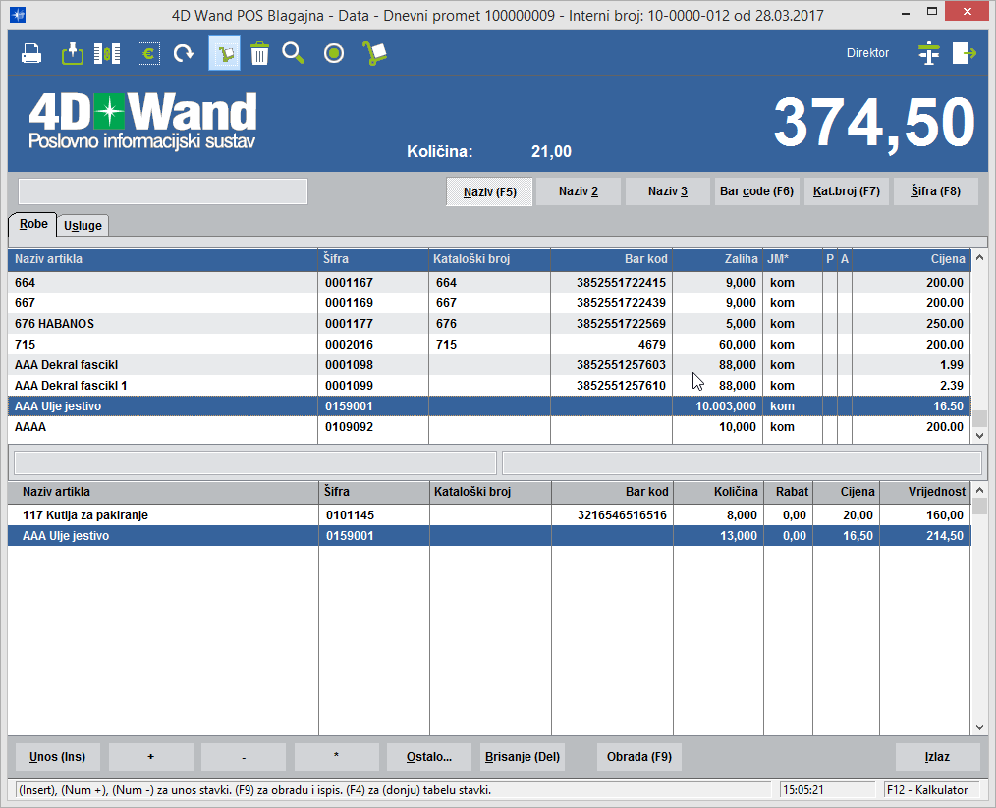The height and width of the screenshot is (808, 996).
Task: Click the trash bin delete icon
Action: (x=259, y=53)
